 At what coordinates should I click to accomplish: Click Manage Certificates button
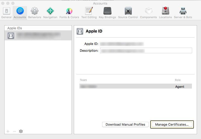172,124
